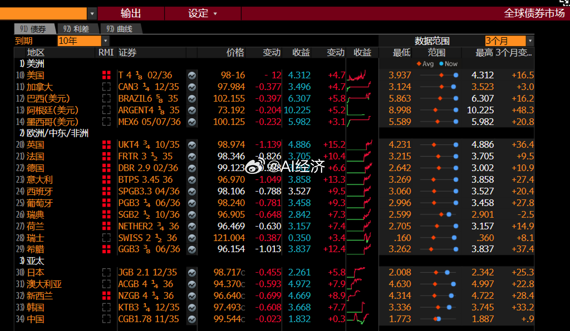Click red RMI grid icon for 新西兰

(106, 296)
